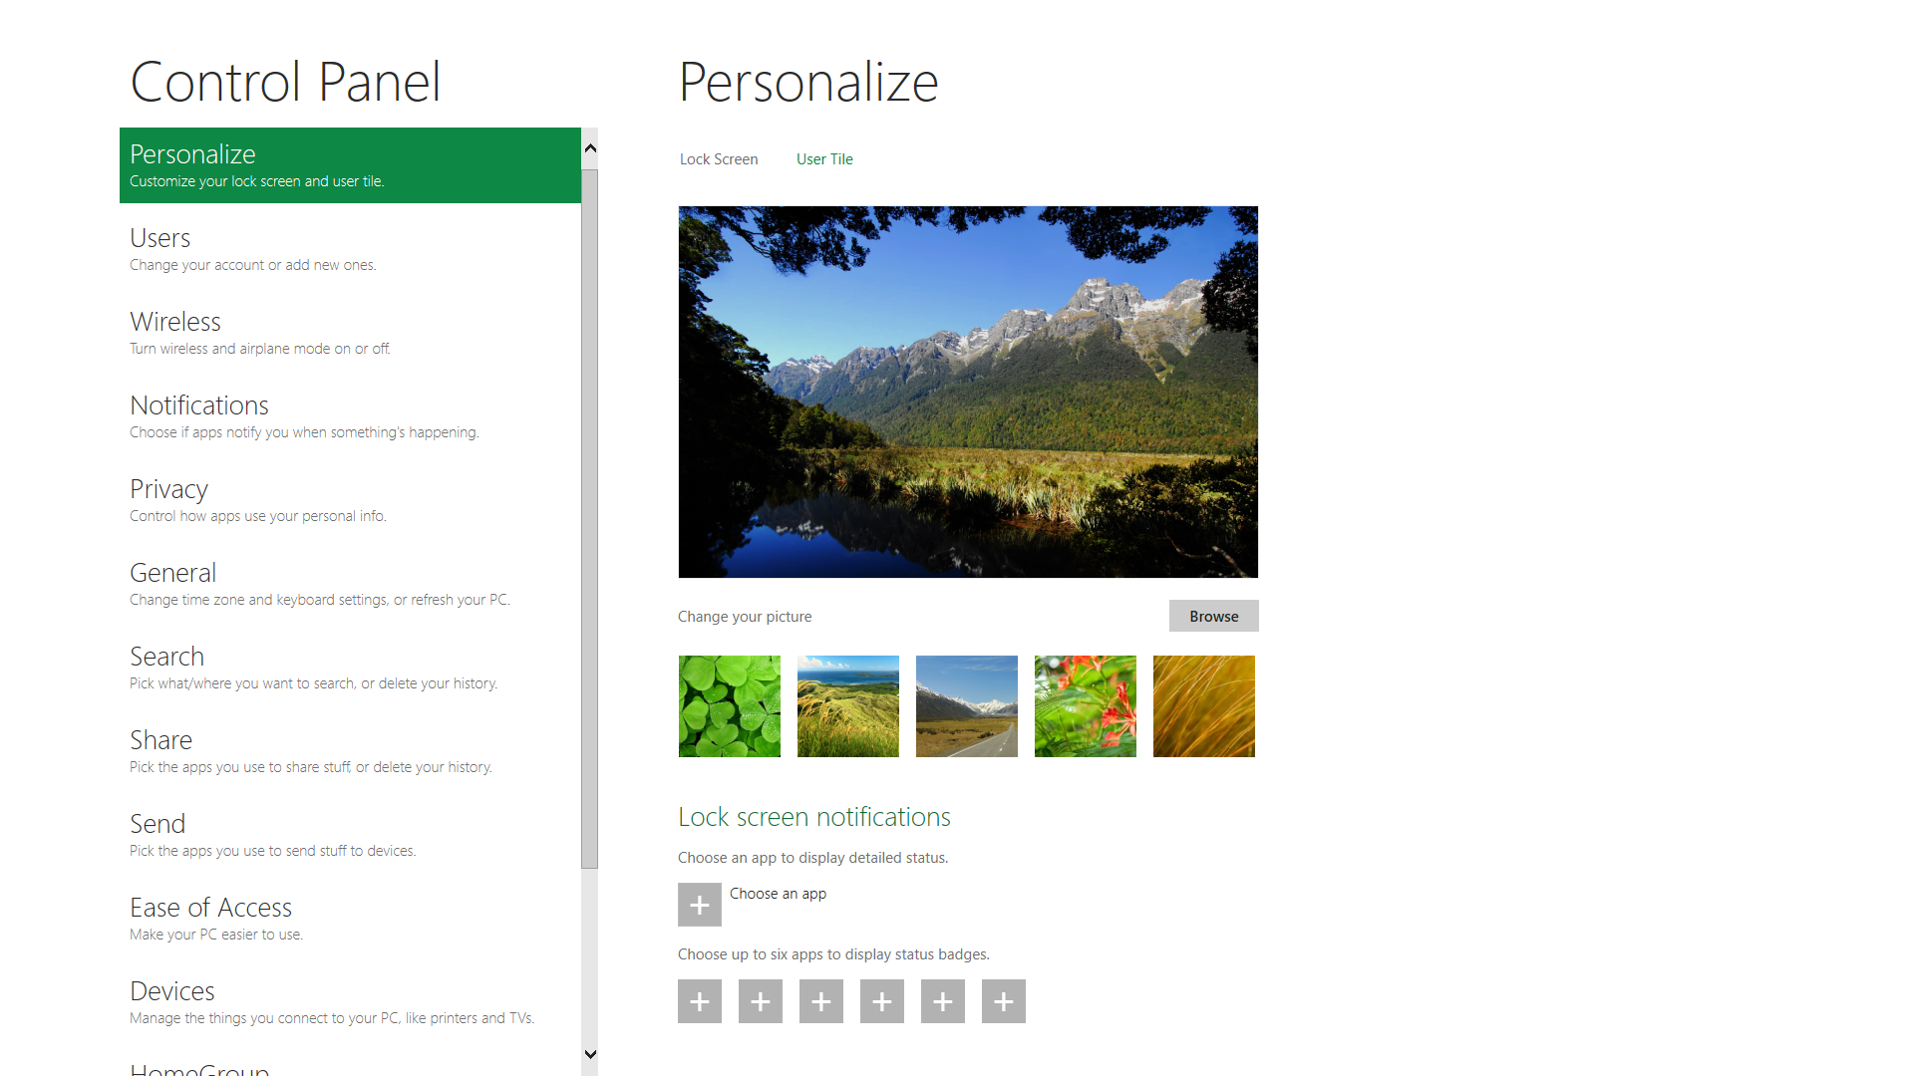Add third status badge app slot
This screenshot has height=1076, width=1914.
coord(821,1001)
